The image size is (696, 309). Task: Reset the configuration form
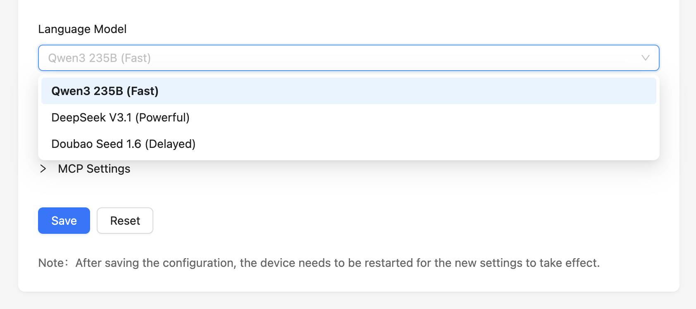coord(125,221)
